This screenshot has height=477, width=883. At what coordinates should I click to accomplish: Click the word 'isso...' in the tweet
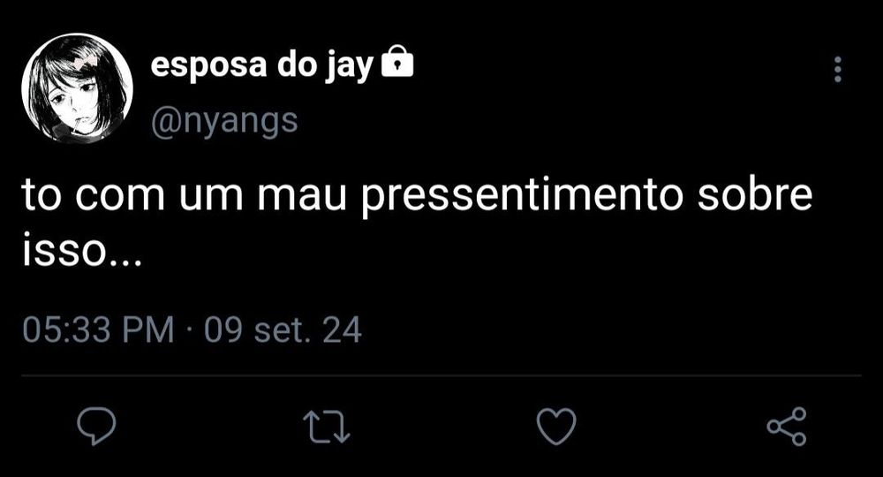tap(82, 251)
